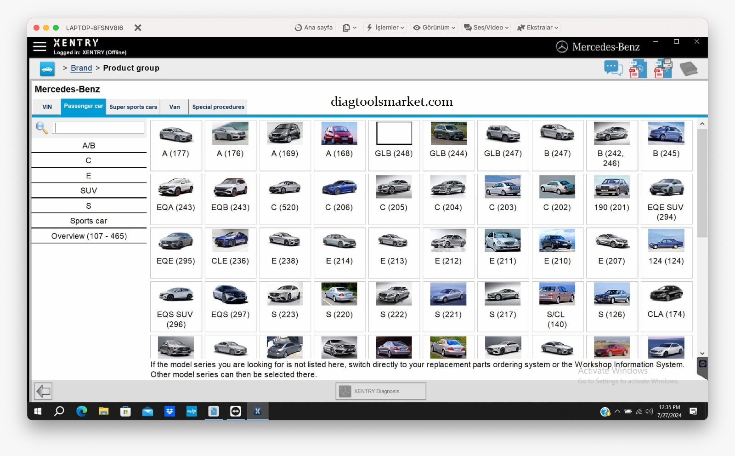Open the chat speech bubbles icon
The width and height of the screenshot is (735, 456).
(613, 69)
